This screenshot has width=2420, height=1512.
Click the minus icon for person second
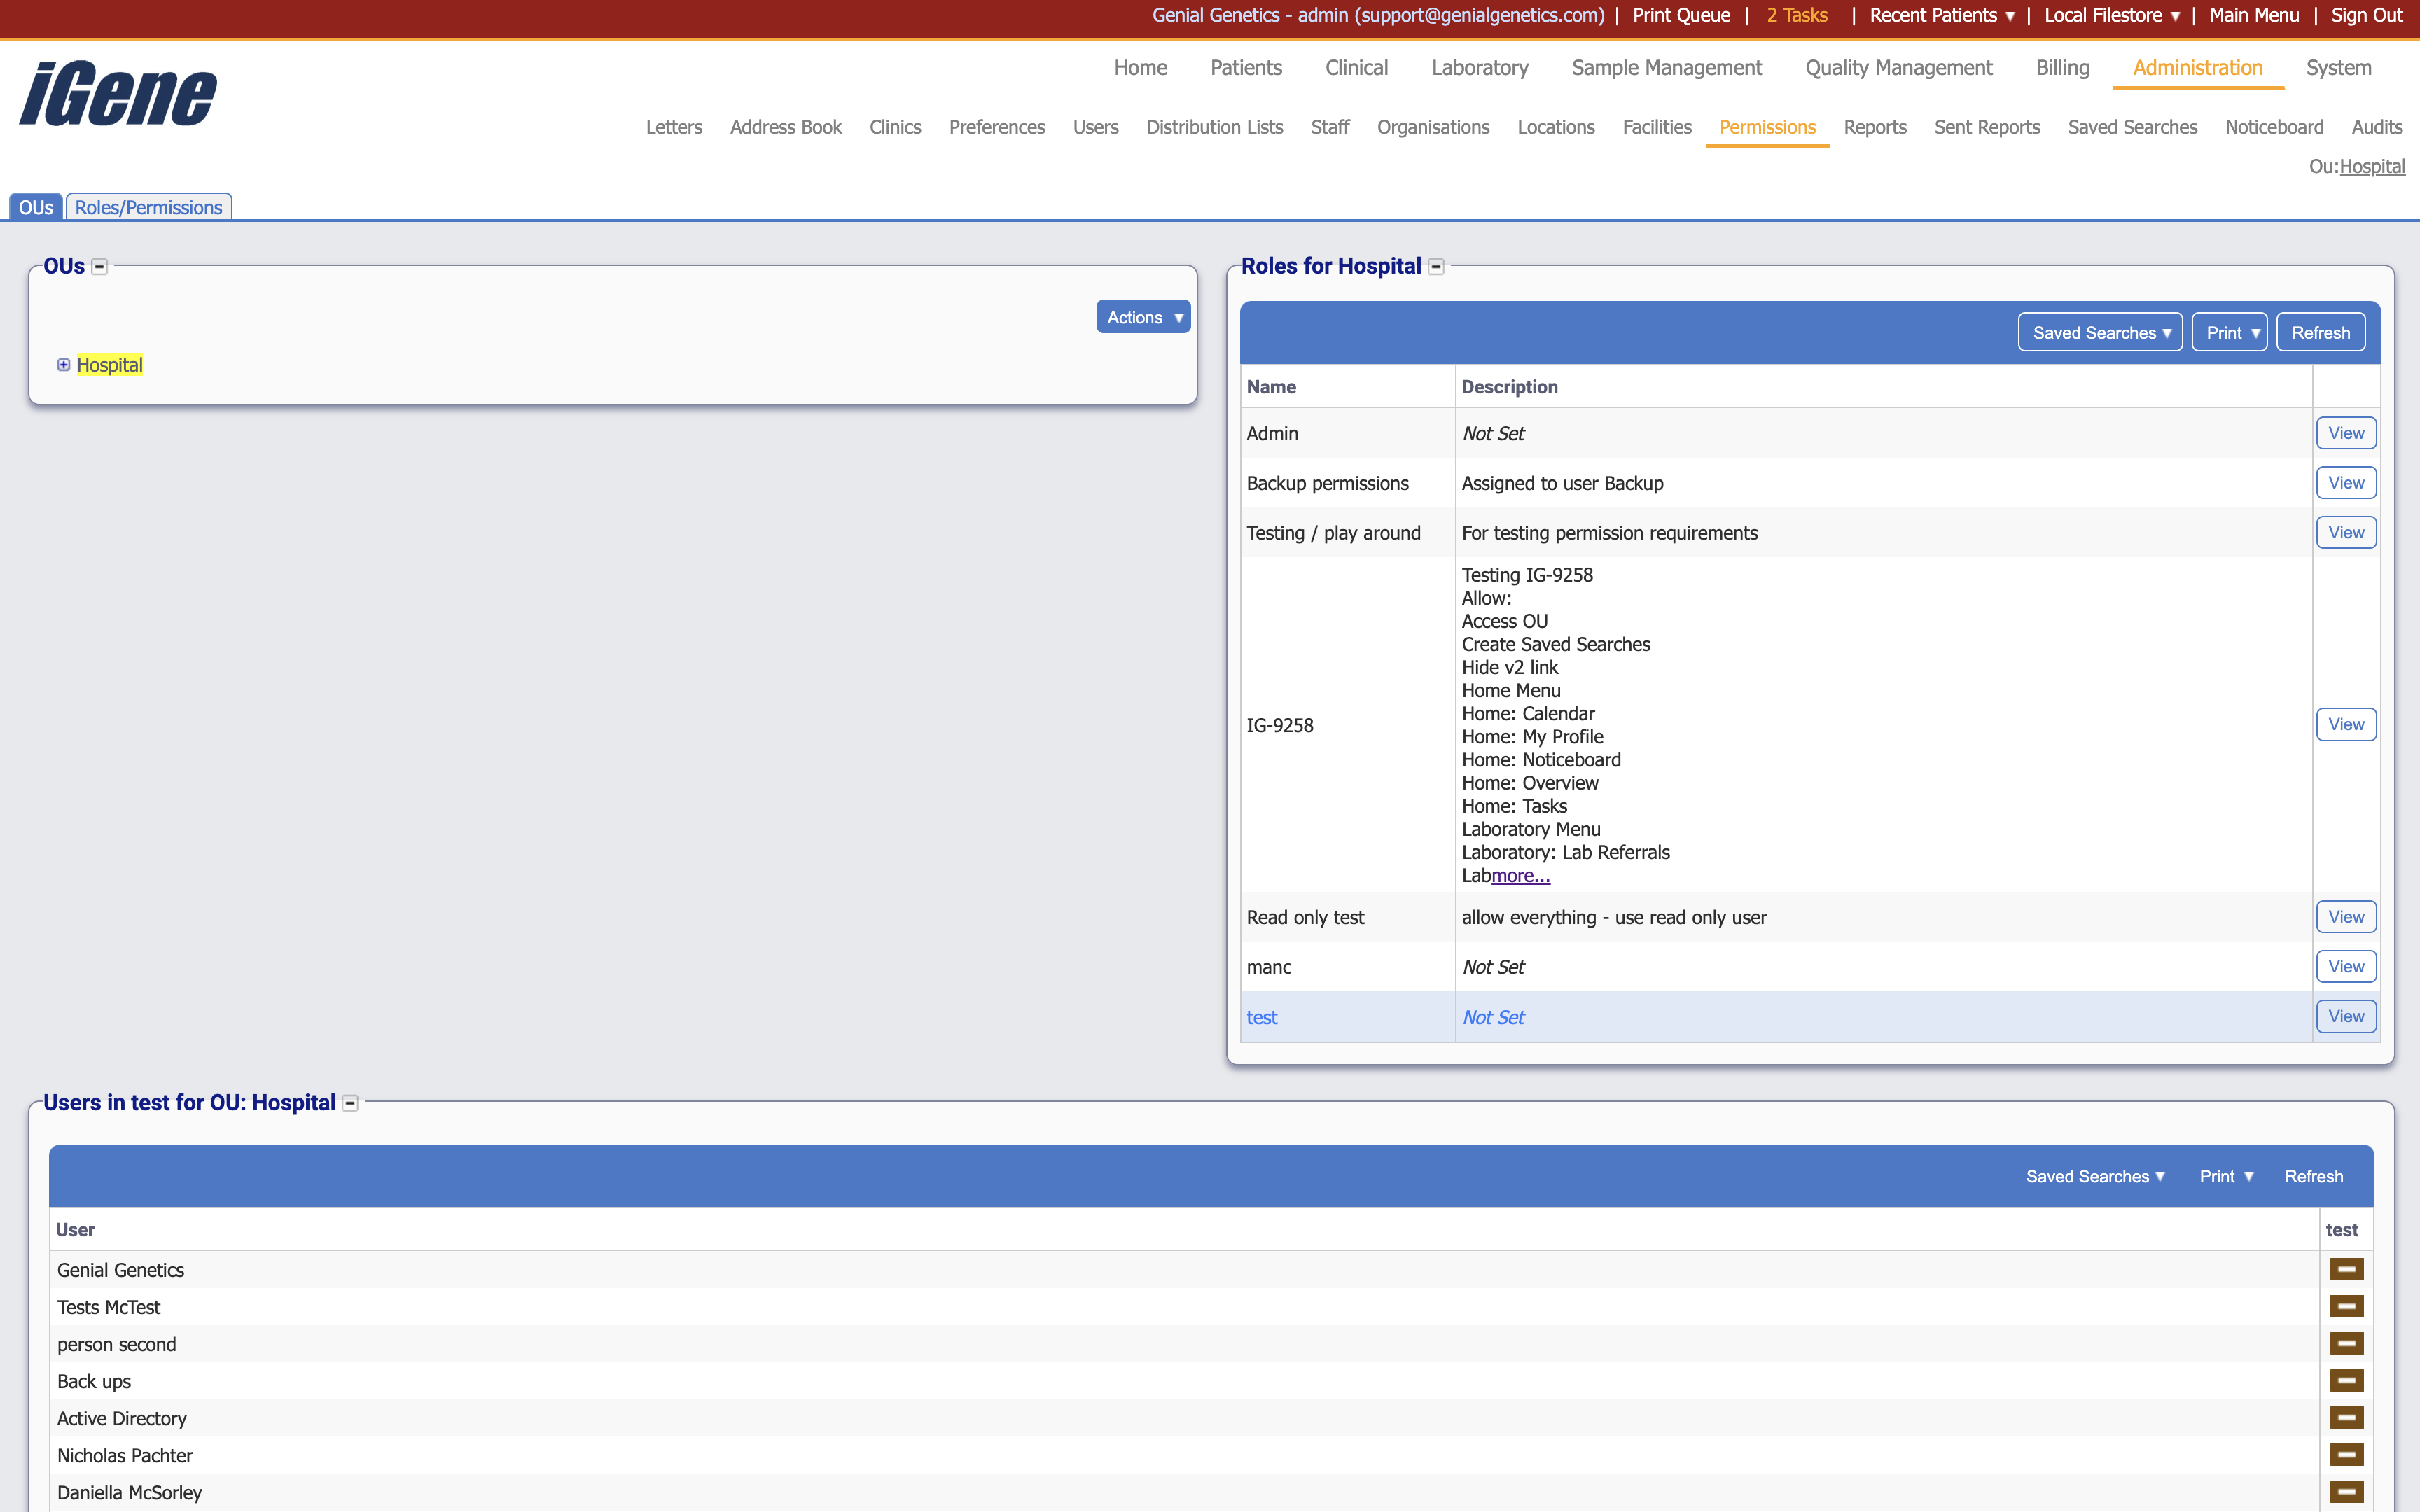pos(2346,1343)
